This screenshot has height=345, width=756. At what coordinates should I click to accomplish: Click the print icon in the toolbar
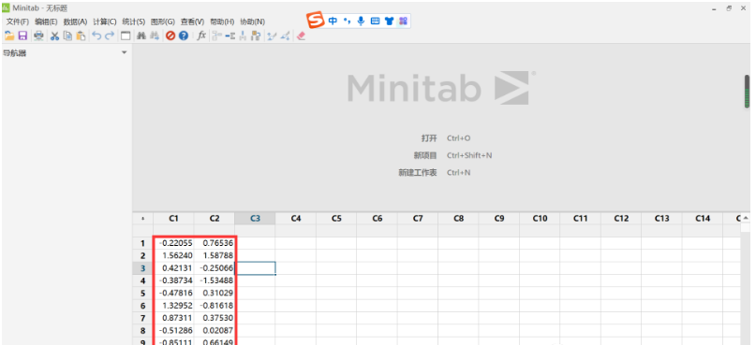38,36
